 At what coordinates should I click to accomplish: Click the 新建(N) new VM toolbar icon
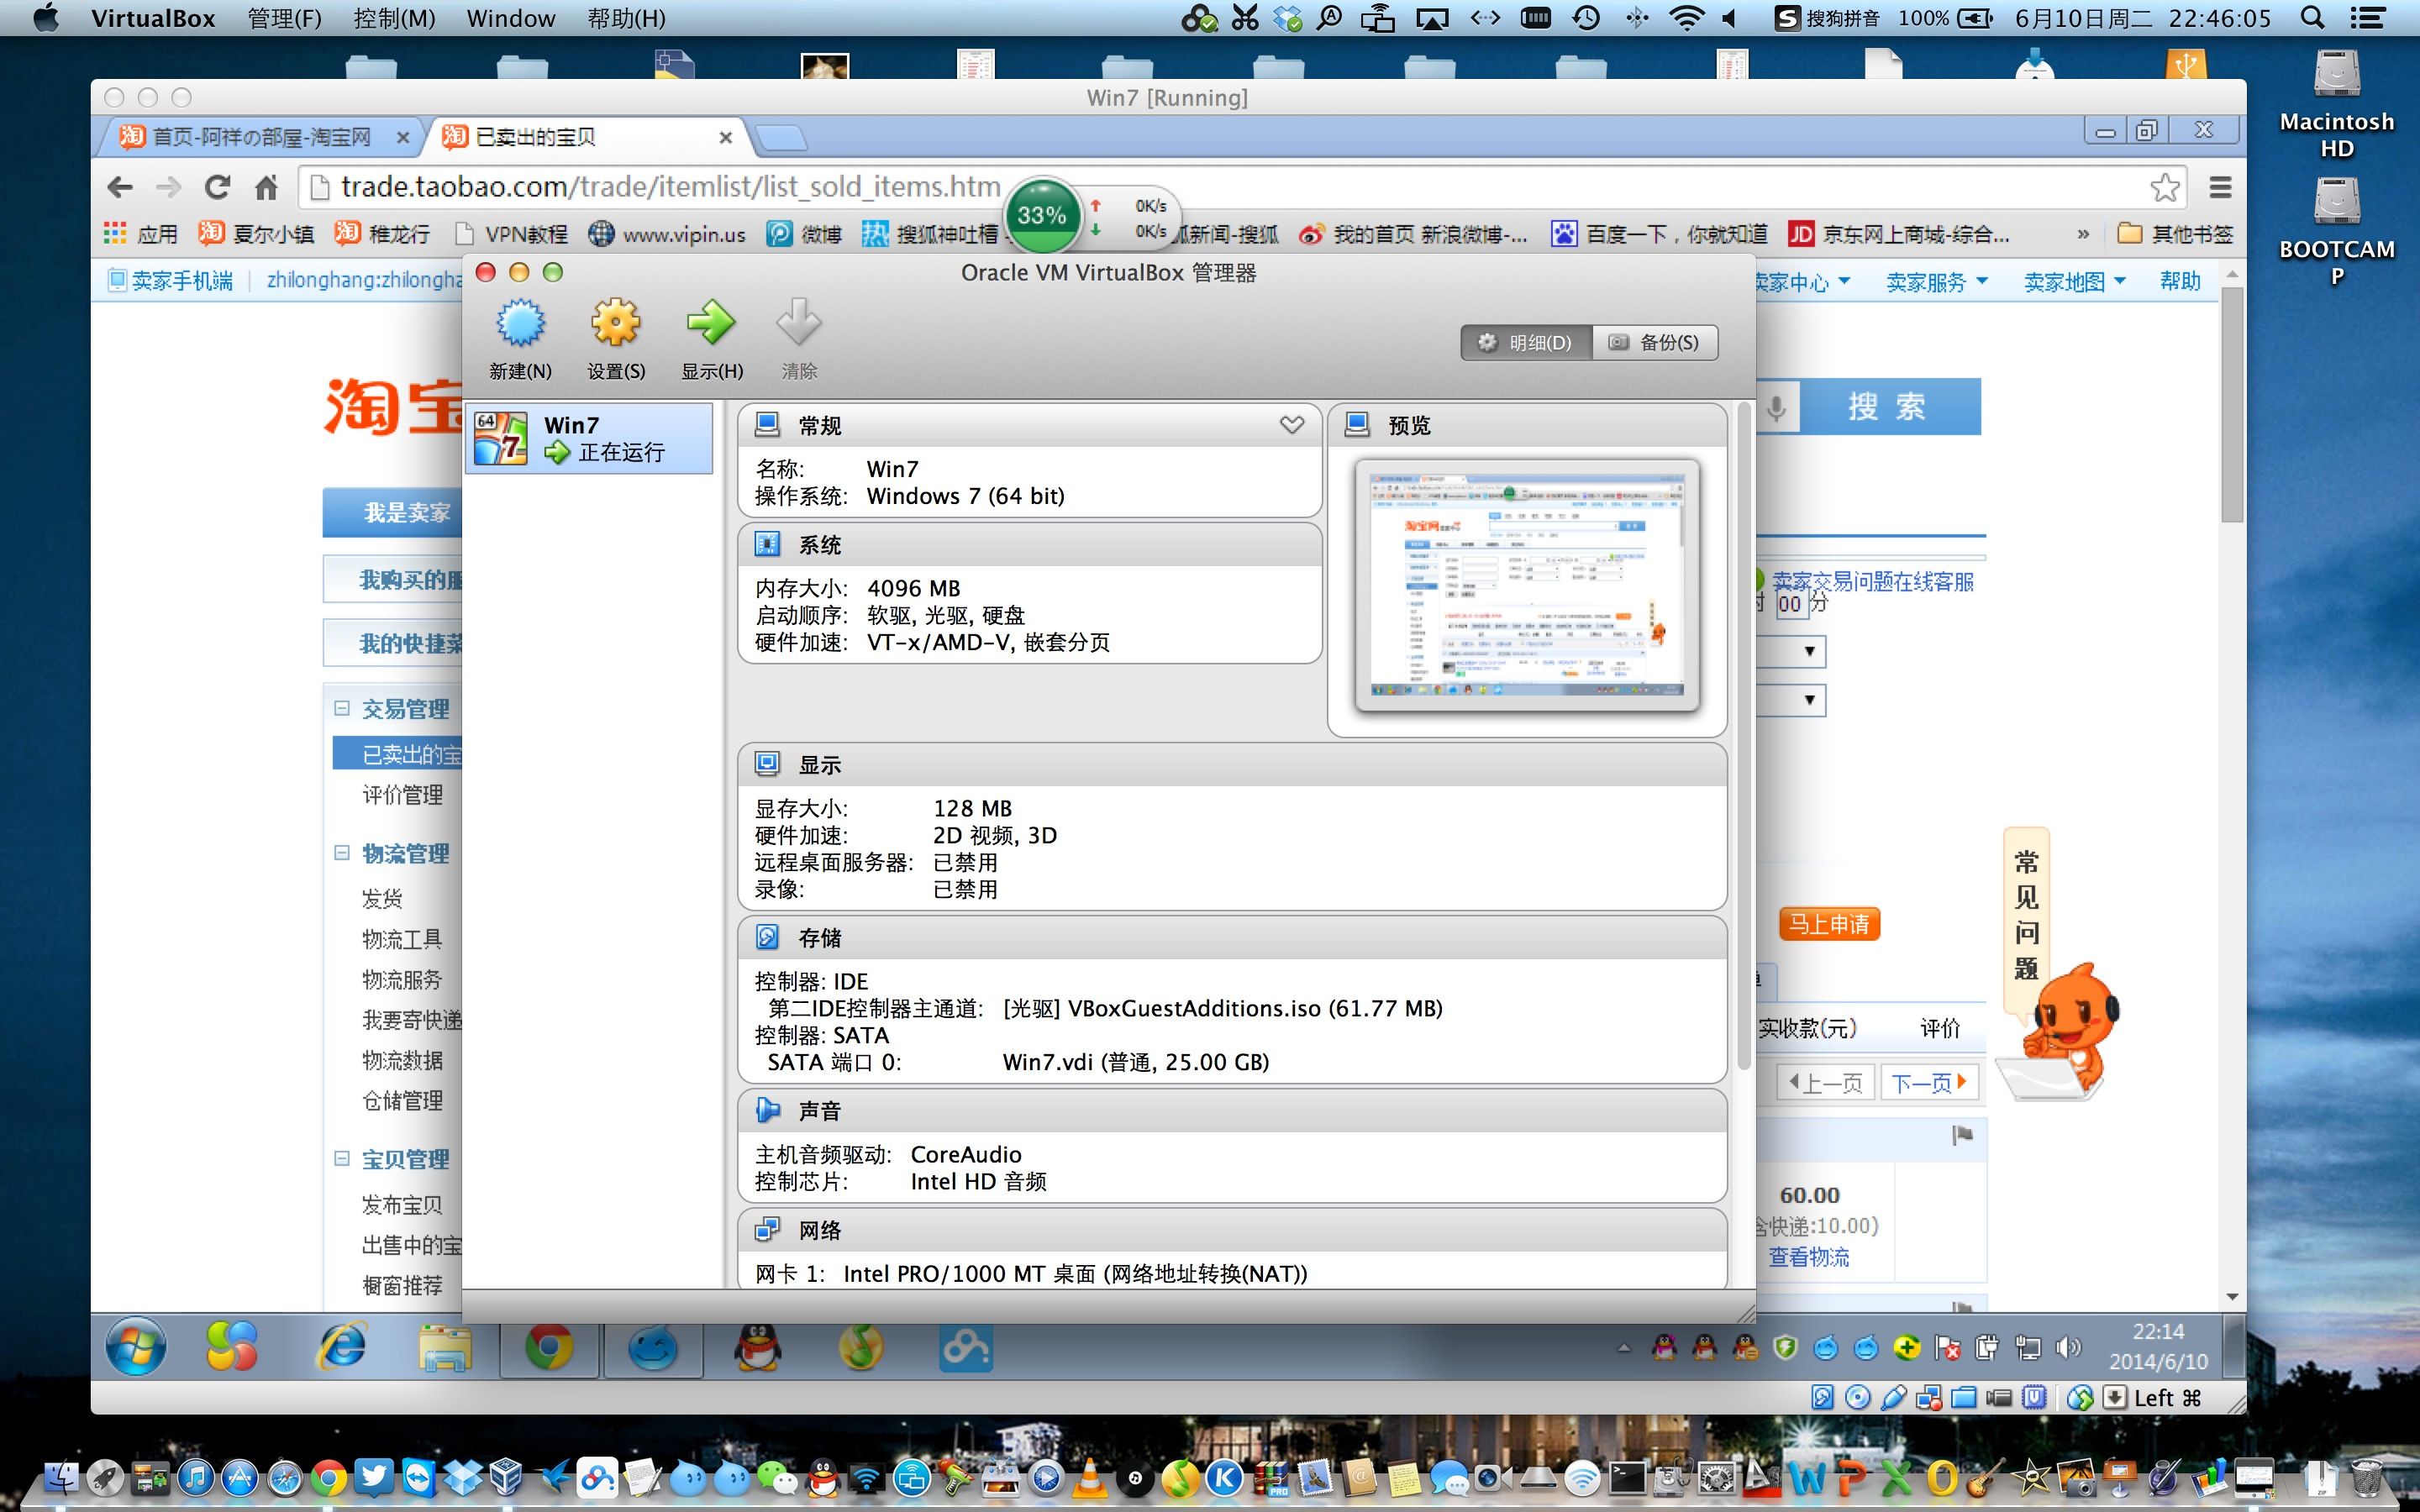(x=521, y=323)
